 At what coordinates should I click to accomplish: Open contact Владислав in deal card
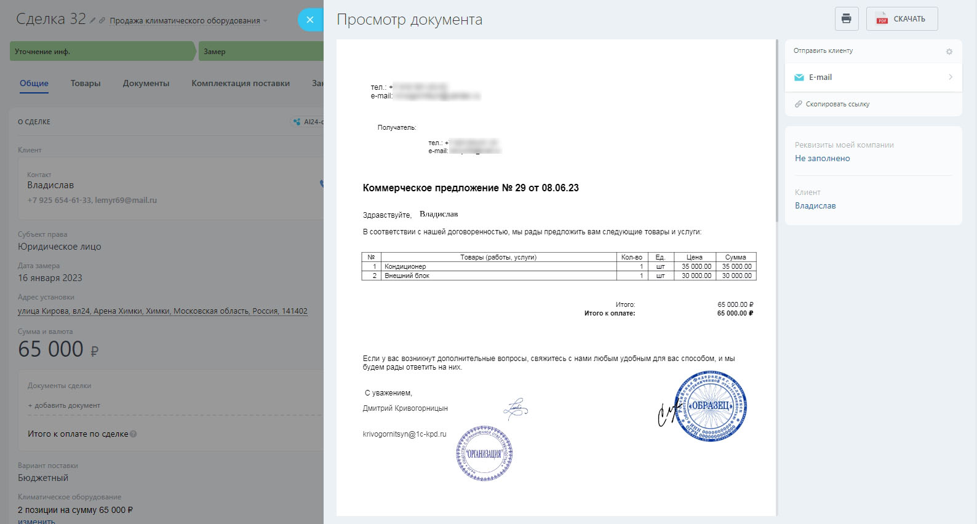pyautogui.click(x=50, y=185)
